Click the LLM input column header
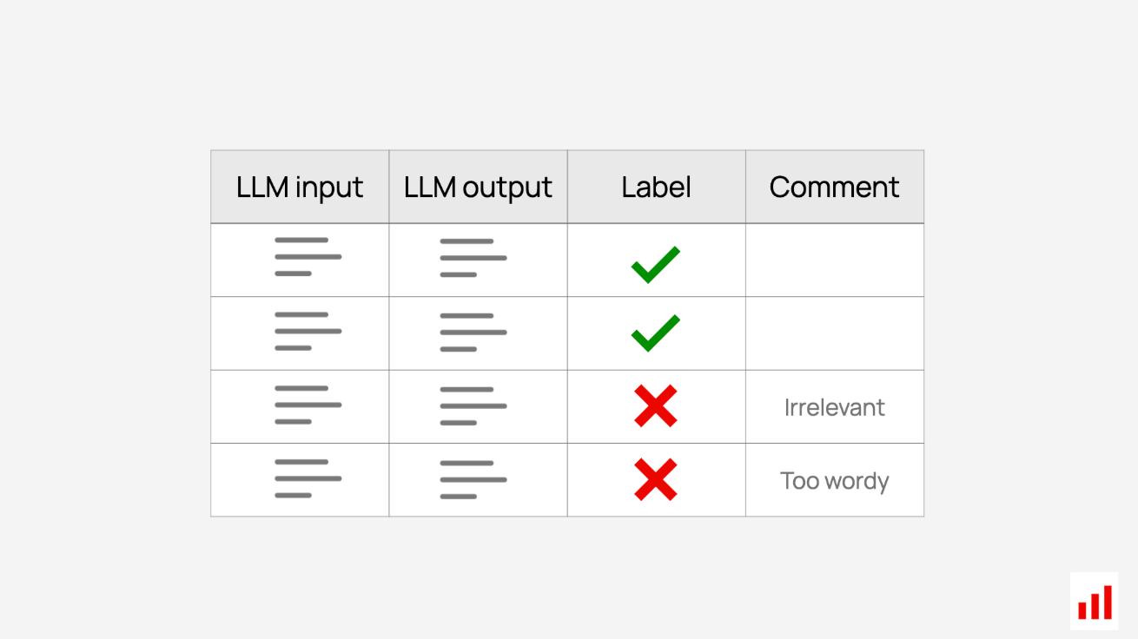This screenshot has height=639, width=1138. 300,187
